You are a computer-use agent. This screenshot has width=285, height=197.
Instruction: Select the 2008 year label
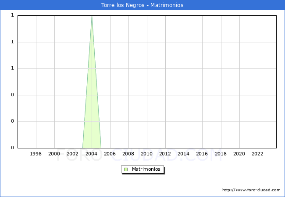(x=128, y=154)
